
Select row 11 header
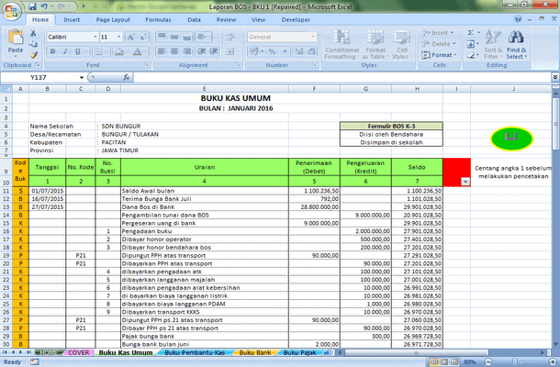pyautogui.click(x=6, y=191)
